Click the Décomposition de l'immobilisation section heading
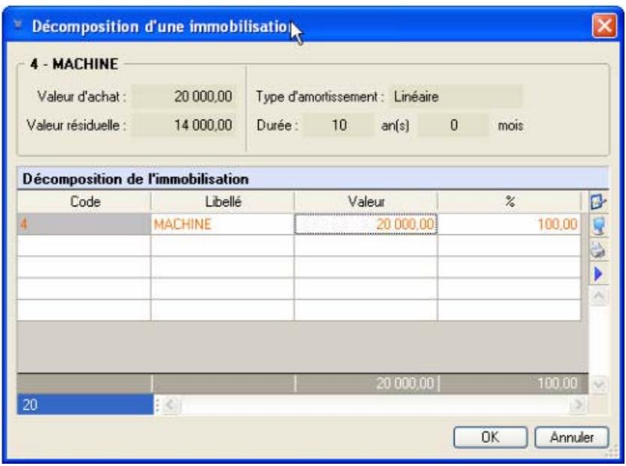 pos(135,179)
